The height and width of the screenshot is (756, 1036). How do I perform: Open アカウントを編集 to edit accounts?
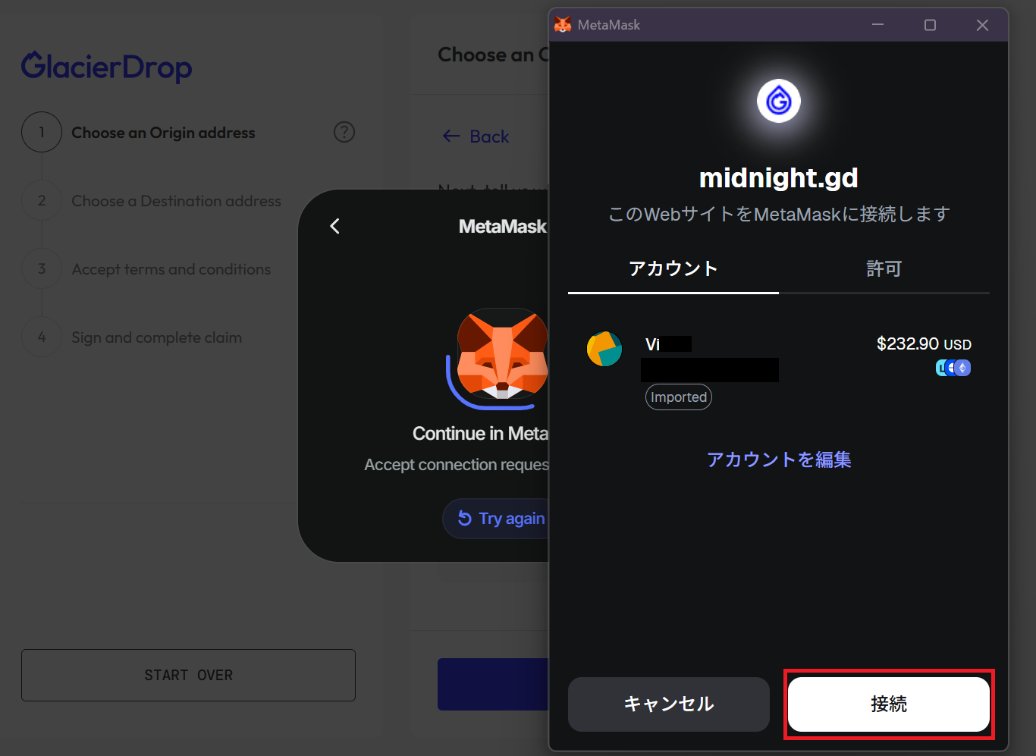(779, 460)
